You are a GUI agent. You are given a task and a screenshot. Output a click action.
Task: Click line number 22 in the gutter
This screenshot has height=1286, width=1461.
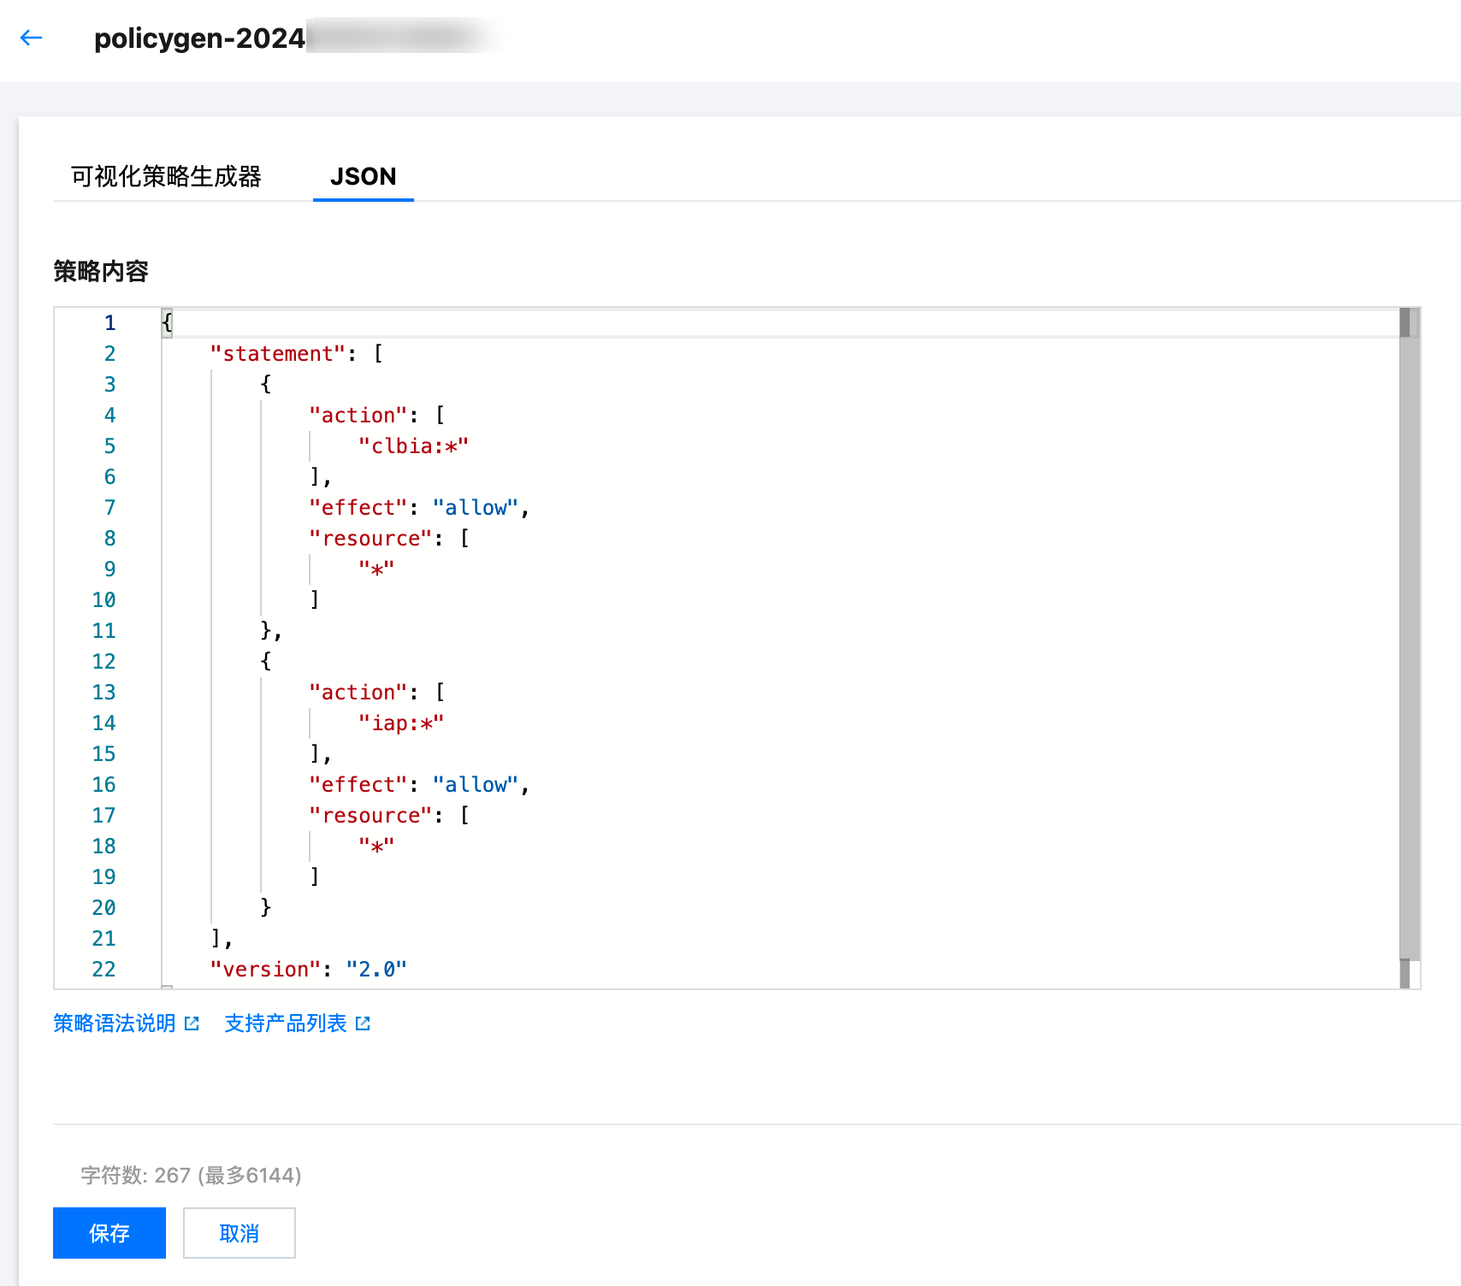[104, 970]
